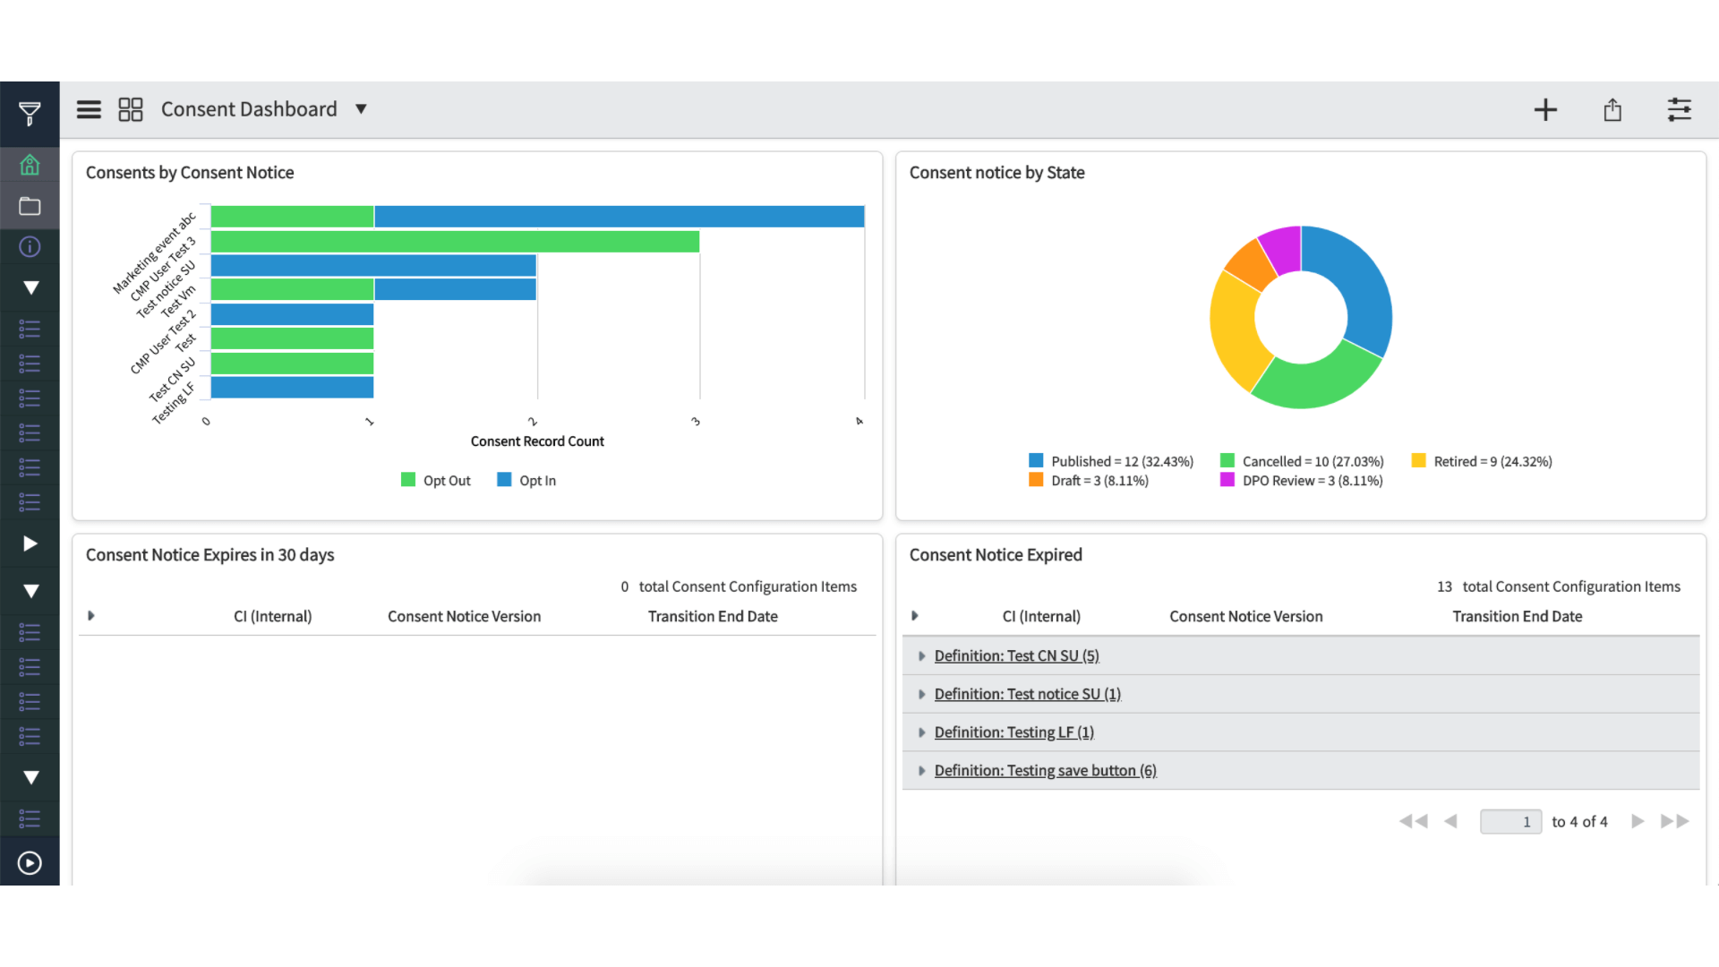Screen dimensions: 1719x967
Task: Open the hamburger menu icon
Action: pos(89,109)
